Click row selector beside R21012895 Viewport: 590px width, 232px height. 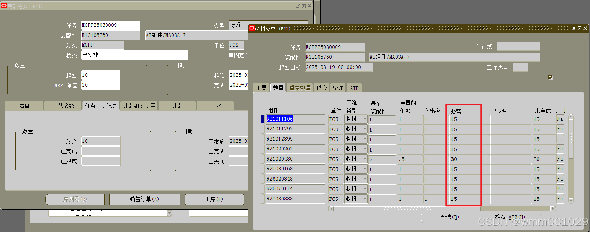263,139
